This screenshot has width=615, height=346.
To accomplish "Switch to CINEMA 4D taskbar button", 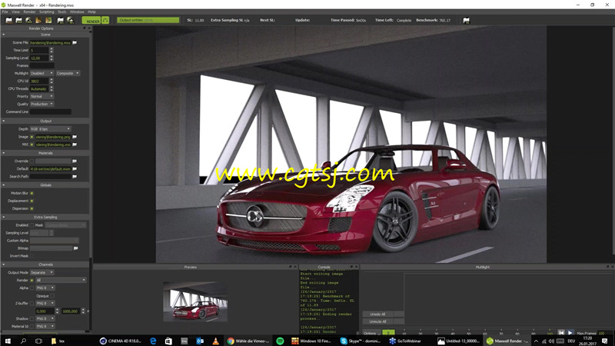I will [x=121, y=341].
